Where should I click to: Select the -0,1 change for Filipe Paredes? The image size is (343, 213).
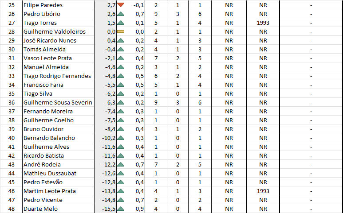139,5
